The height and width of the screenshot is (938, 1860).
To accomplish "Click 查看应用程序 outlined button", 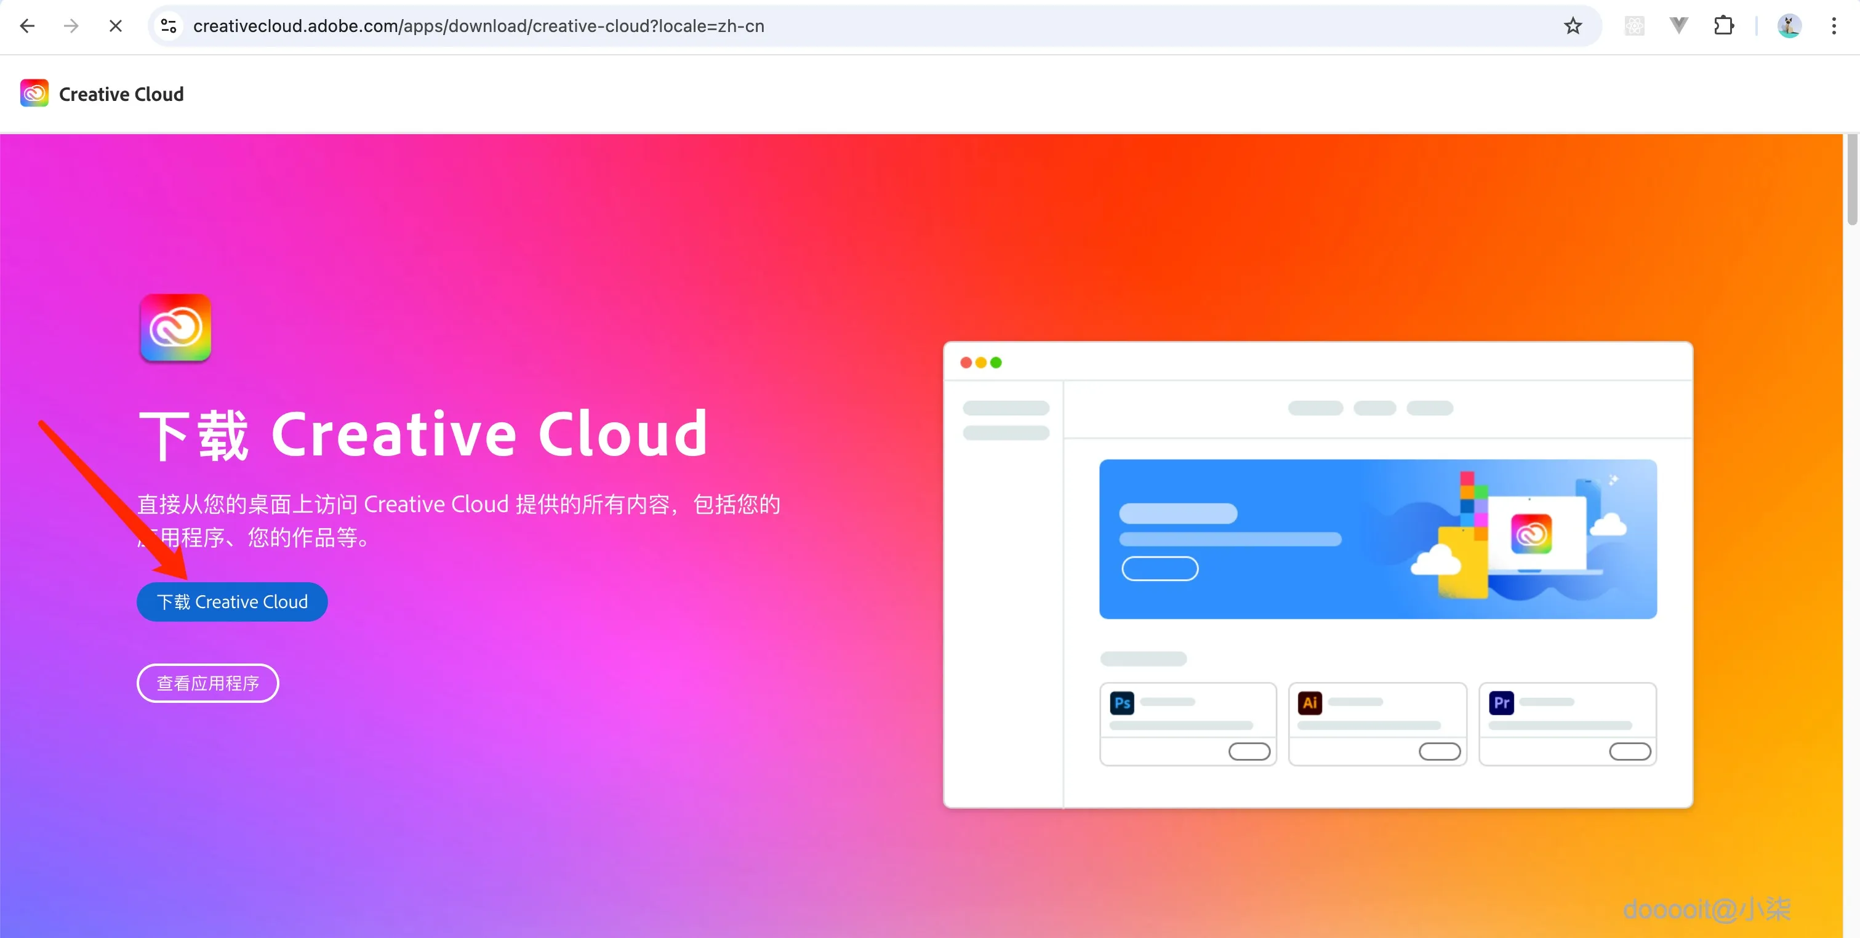I will (207, 683).
